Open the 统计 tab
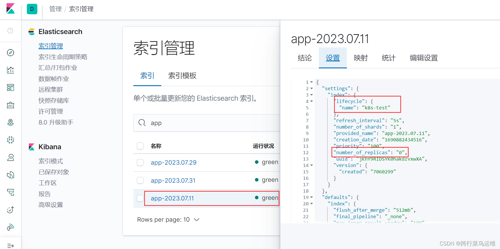Screen dimensions: 500x249 [x=389, y=58]
